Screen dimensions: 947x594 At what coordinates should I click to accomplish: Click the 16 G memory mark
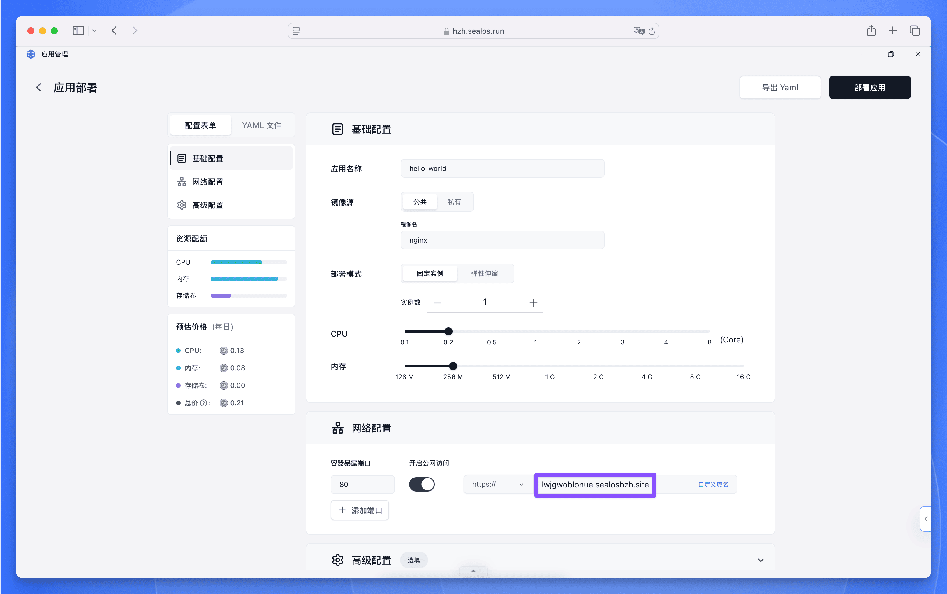[743, 377]
